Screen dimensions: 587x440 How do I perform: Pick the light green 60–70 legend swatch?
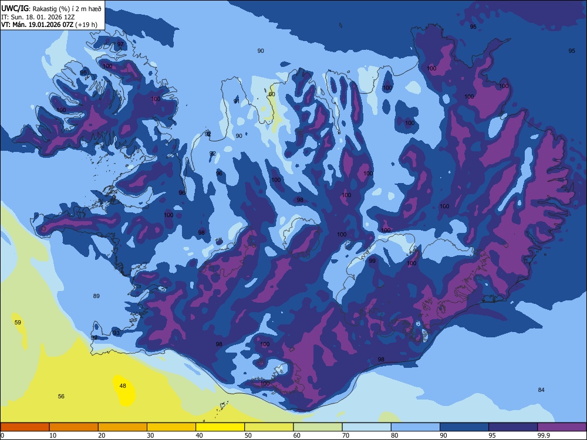pyautogui.click(x=318, y=427)
